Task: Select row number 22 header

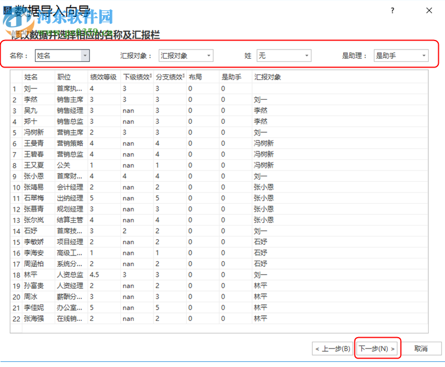Action: point(16,319)
